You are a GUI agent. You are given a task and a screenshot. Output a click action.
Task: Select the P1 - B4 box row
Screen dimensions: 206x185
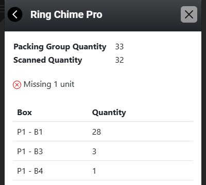coord(103,171)
